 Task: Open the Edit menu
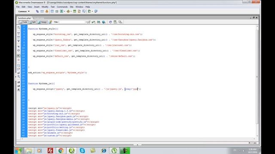point(24,7)
